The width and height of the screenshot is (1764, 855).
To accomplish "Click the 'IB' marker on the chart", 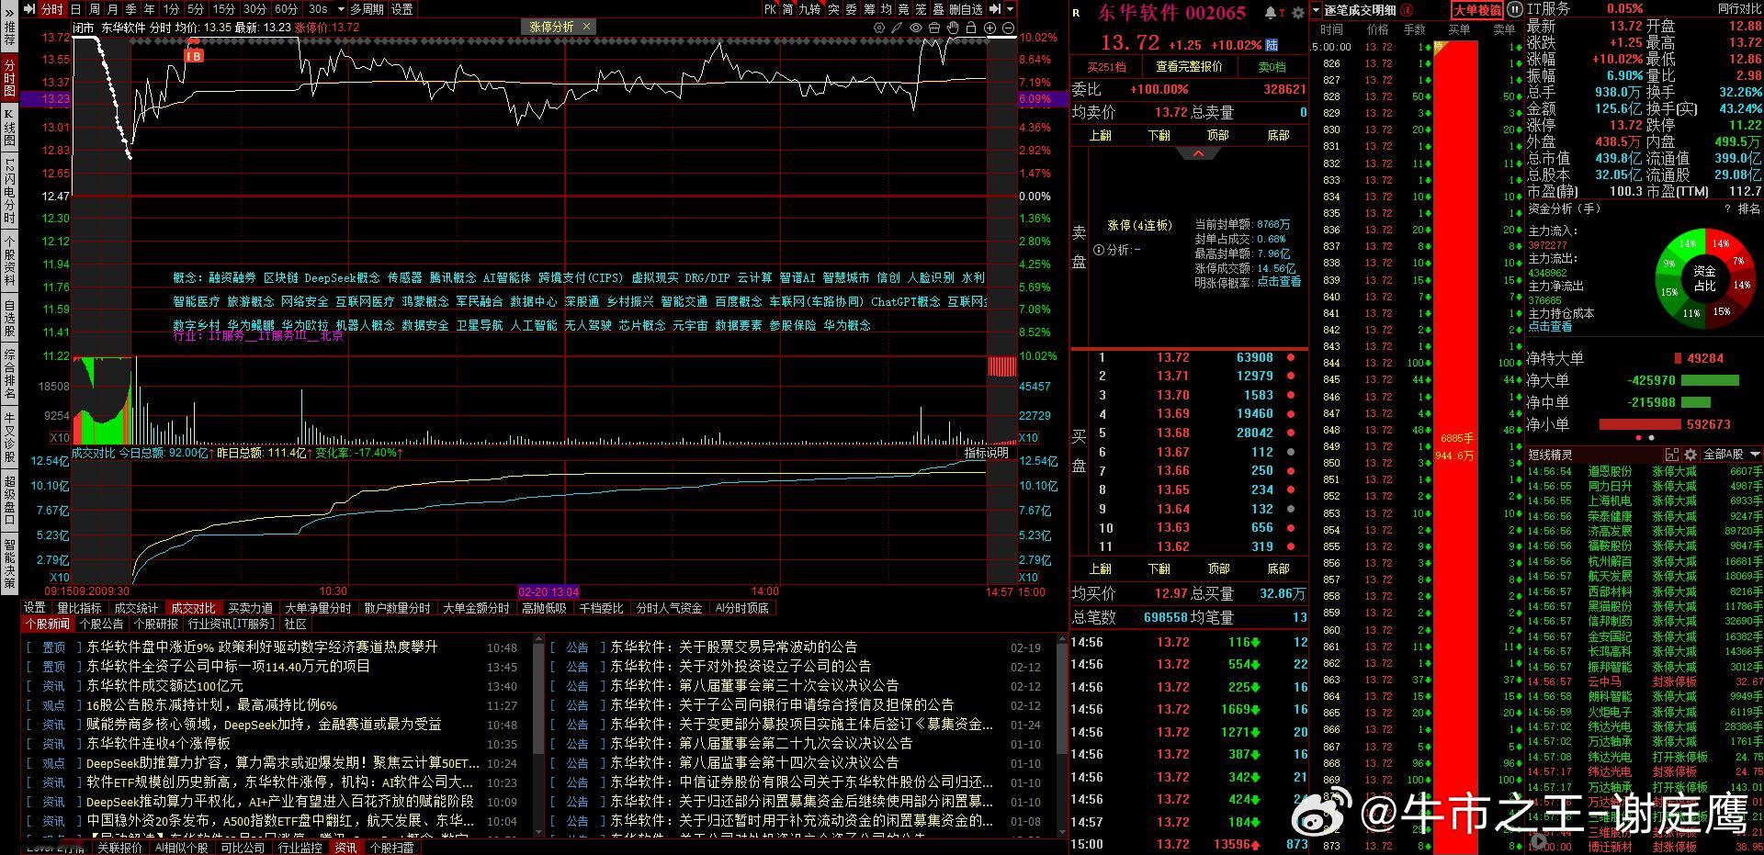I will [x=194, y=56].
